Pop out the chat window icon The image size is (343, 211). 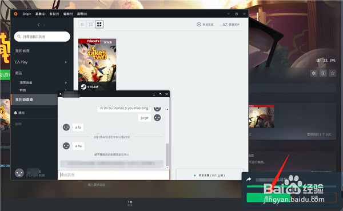[x=161, y=94]
